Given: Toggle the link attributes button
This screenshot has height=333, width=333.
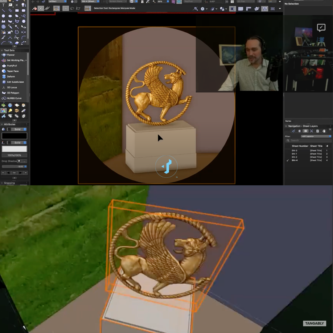Looking at the screenshot, I should click(14, 173).
